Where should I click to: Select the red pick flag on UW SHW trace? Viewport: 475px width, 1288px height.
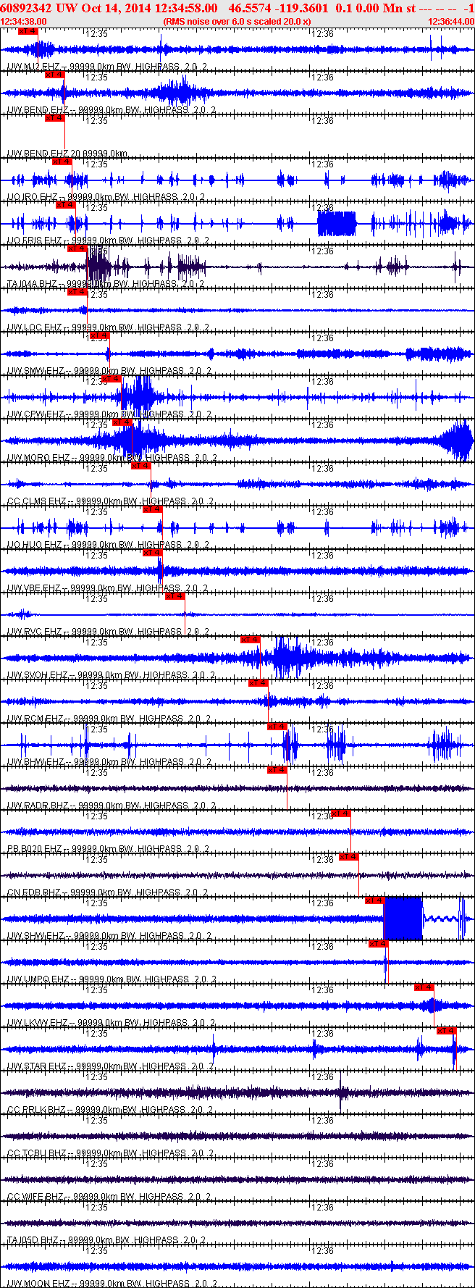click(374, 900)
